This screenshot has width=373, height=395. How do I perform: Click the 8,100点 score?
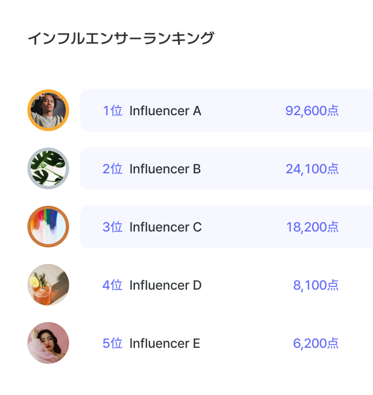(x=316, y=285)
